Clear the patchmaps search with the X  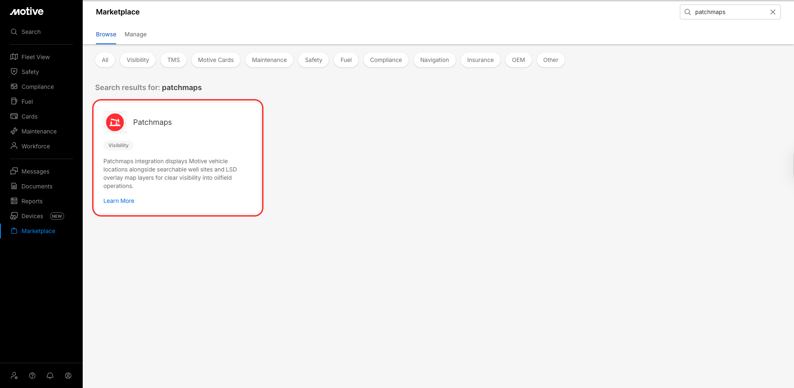coord(772,12)
